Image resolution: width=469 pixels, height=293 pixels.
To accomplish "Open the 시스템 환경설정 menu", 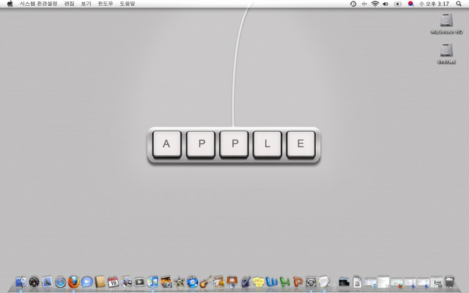I will pos(38,4).
